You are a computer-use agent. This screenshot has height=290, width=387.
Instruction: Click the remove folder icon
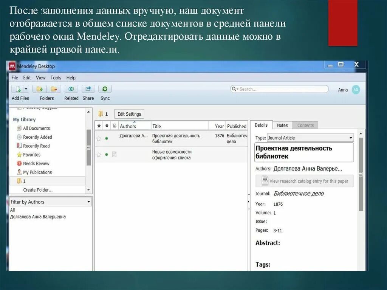[x=54, y=89]
